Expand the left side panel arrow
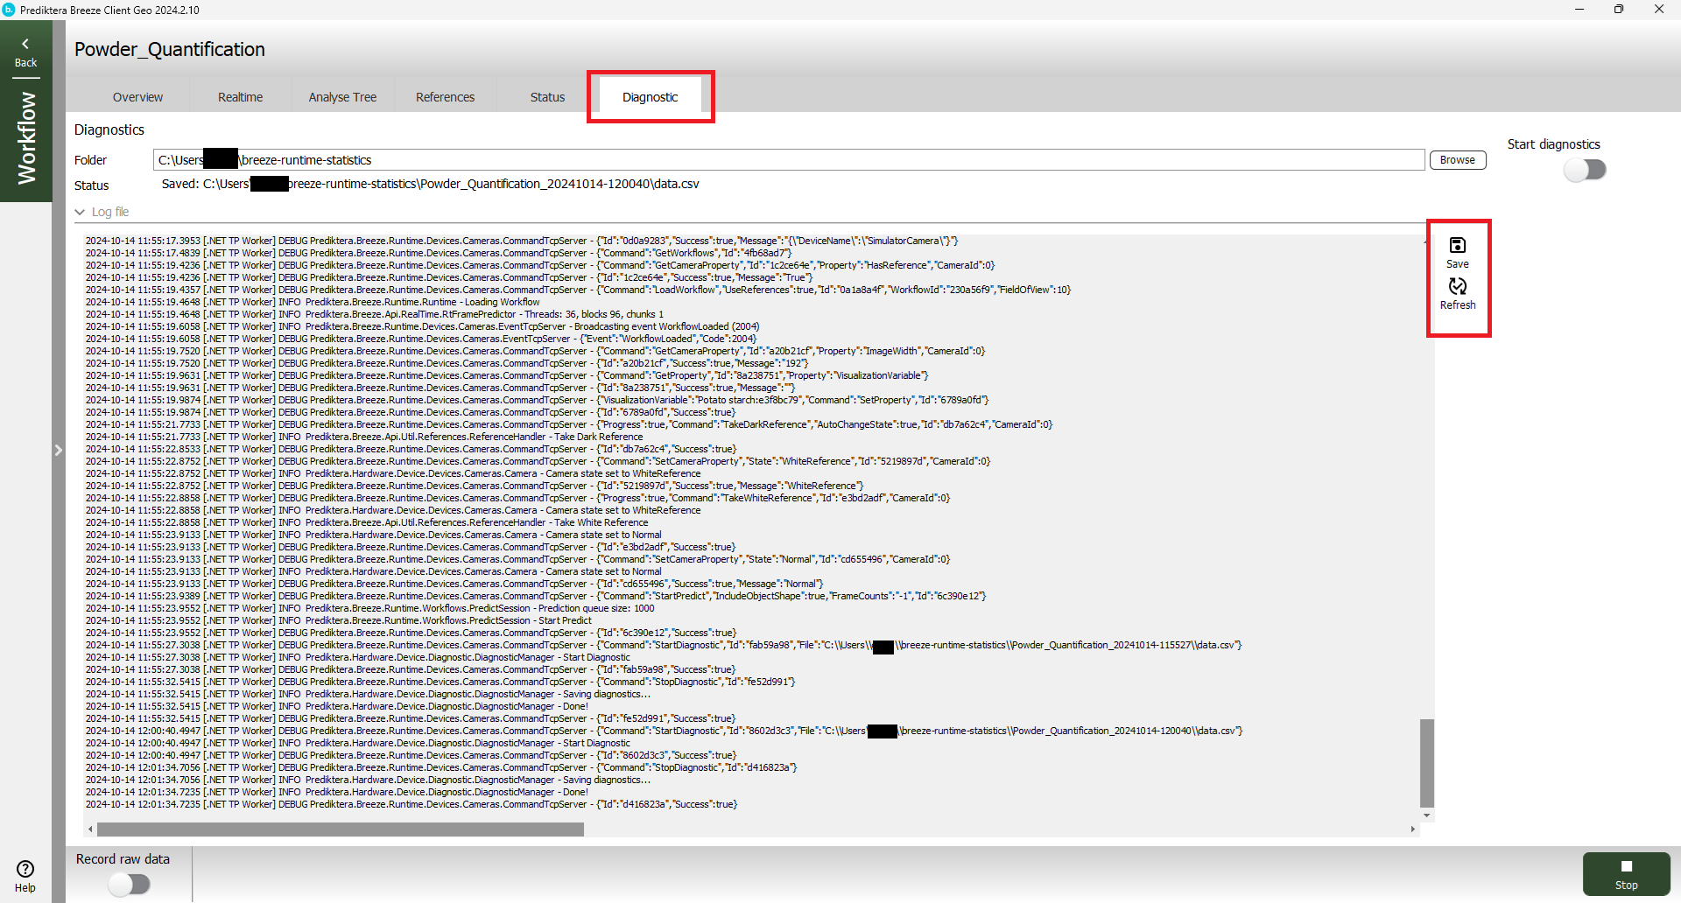 [x=59, y=450]
